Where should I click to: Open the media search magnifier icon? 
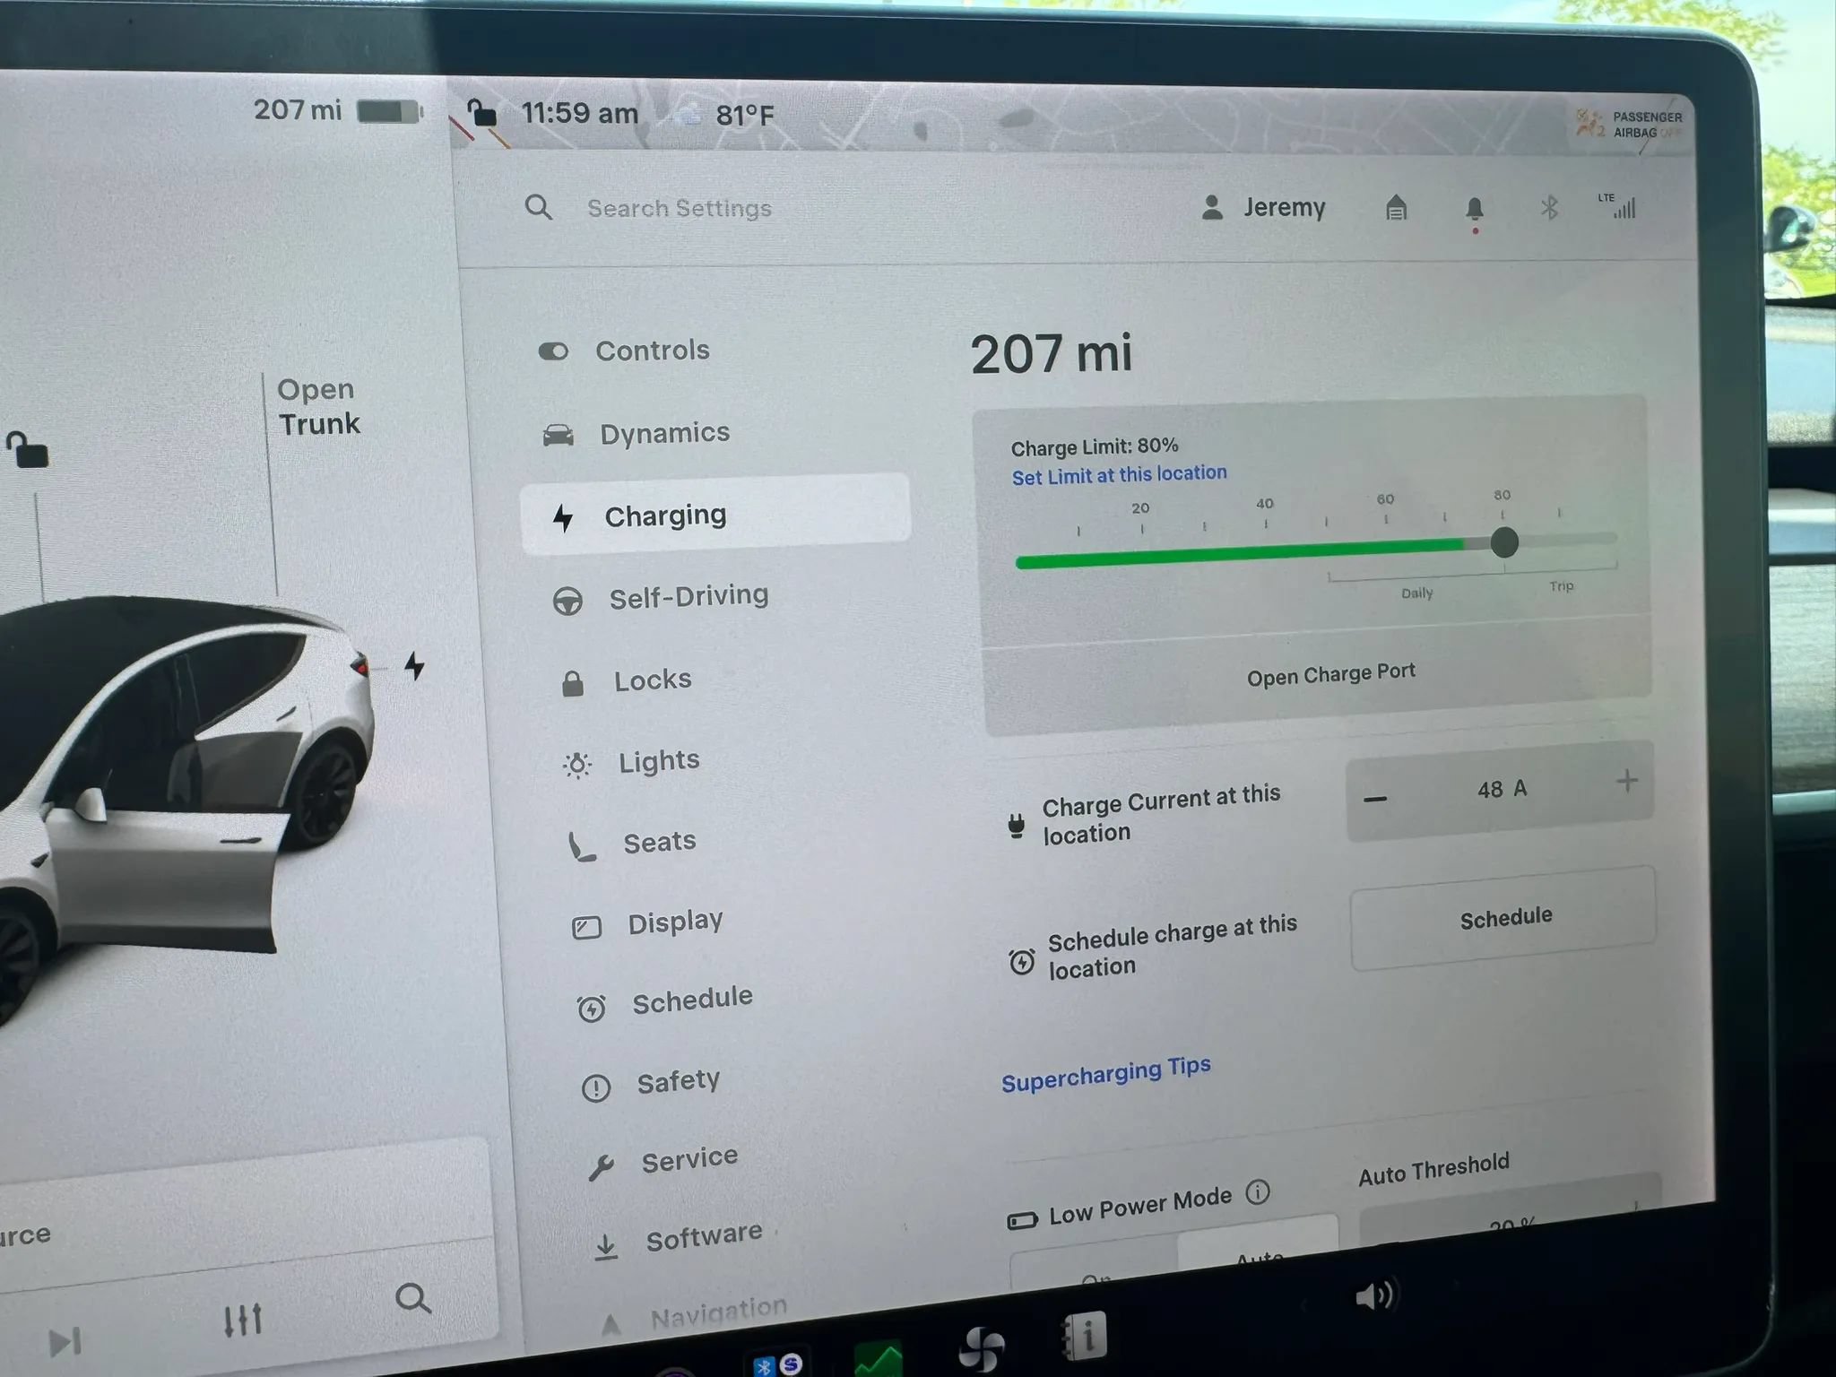click(412, 1297)
